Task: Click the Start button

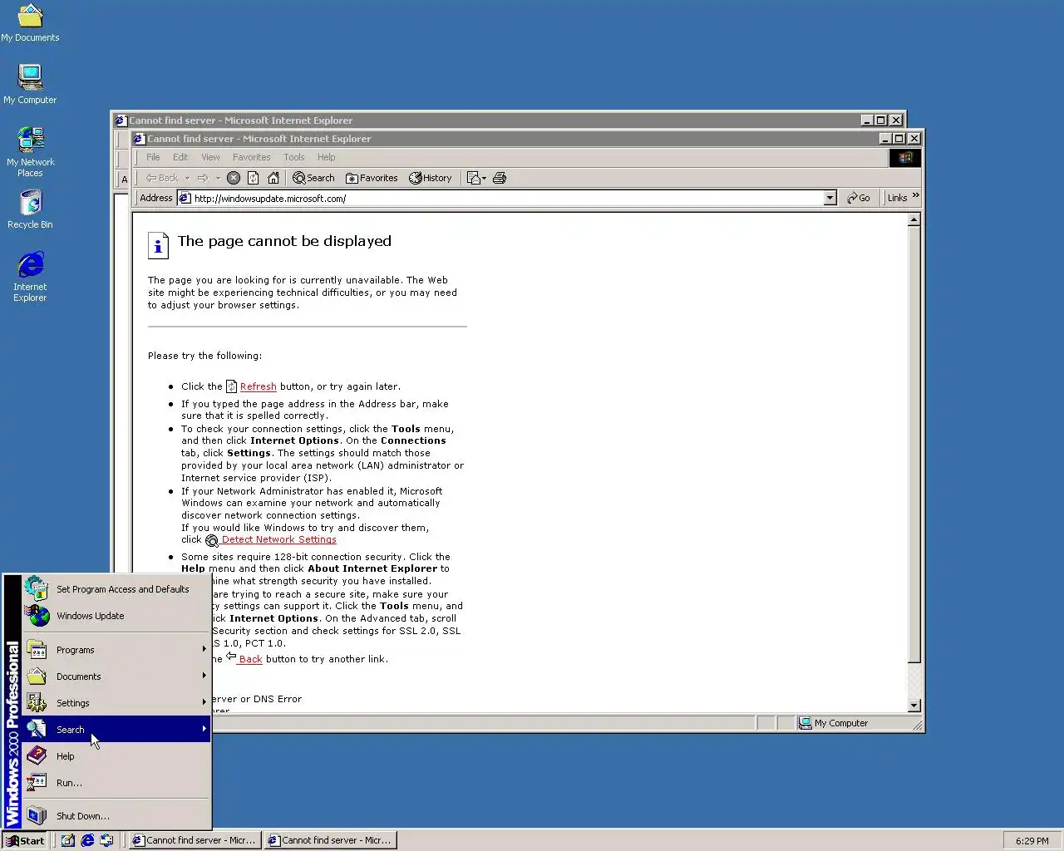Action: (x=24, y=840)
